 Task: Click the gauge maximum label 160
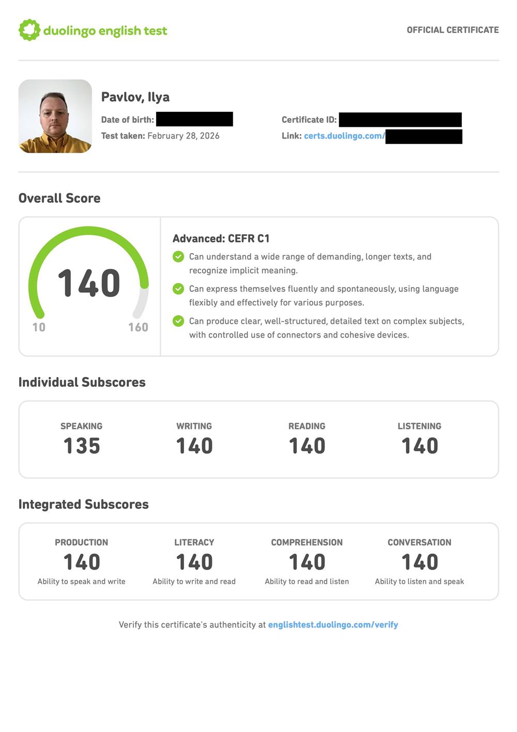point(138,327)
